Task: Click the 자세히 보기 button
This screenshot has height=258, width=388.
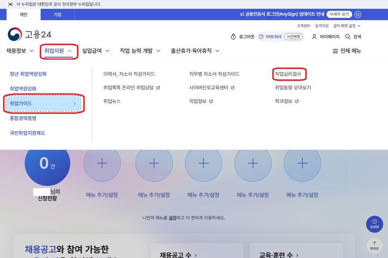Action: coord(339,14)
